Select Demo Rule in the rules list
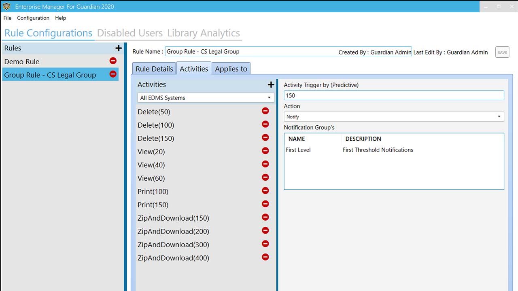This screenshot has width=518, height=291. coord(60,61)
